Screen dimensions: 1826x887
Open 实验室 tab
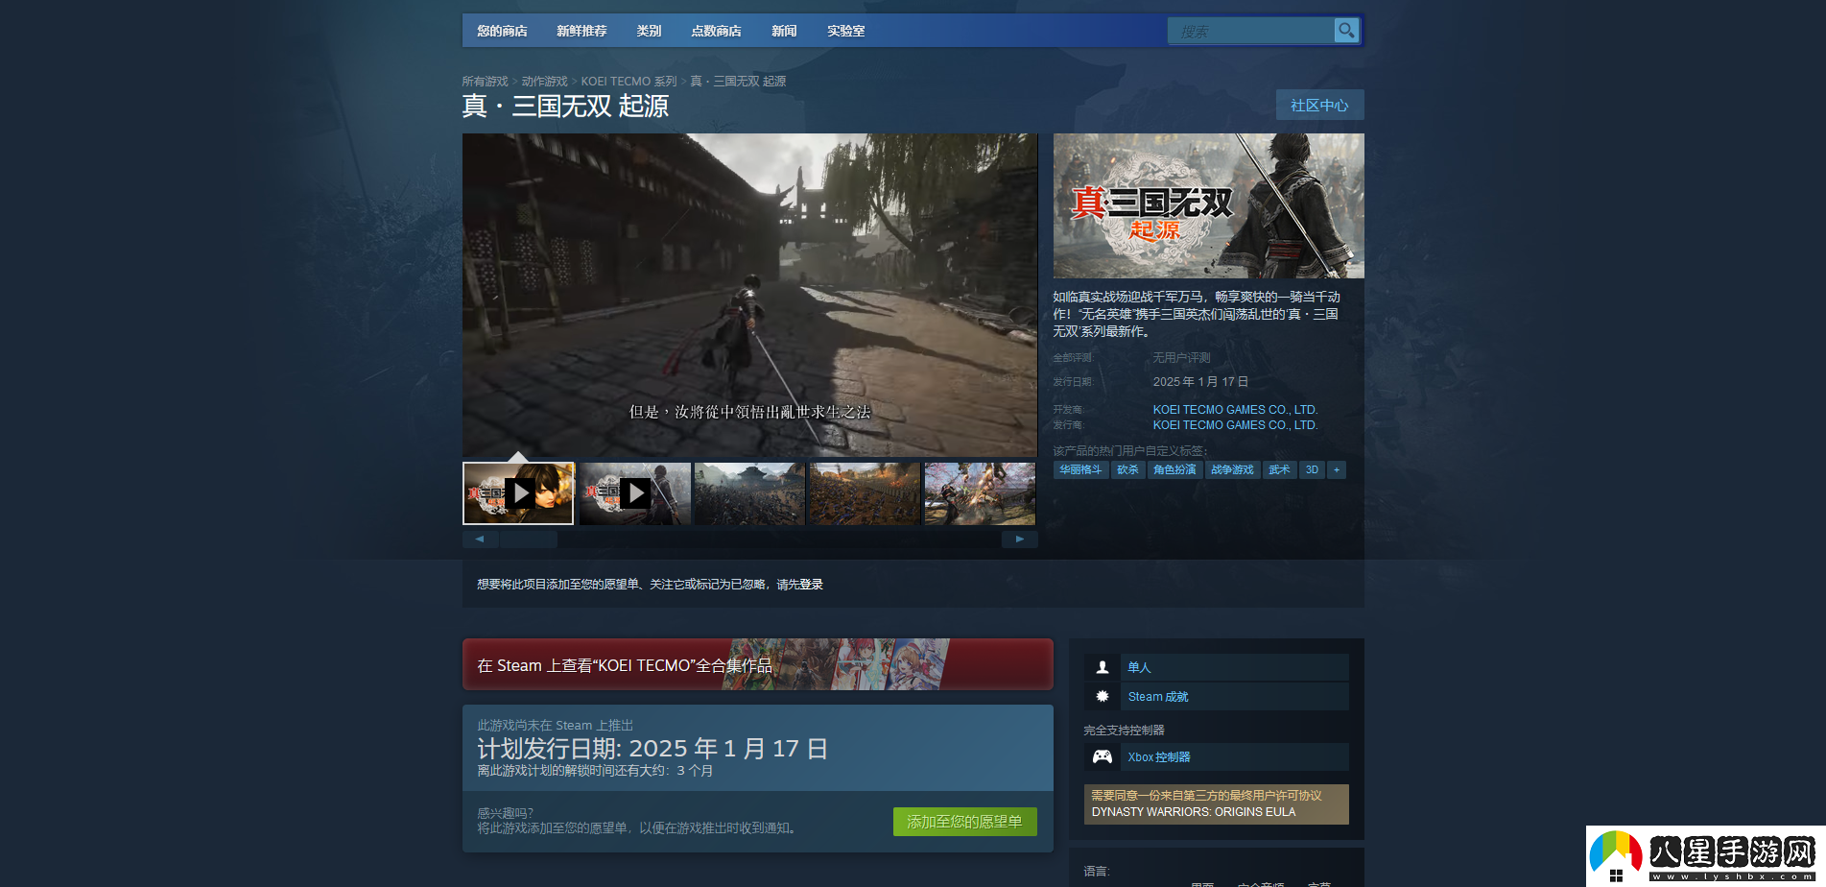[845, 31]
